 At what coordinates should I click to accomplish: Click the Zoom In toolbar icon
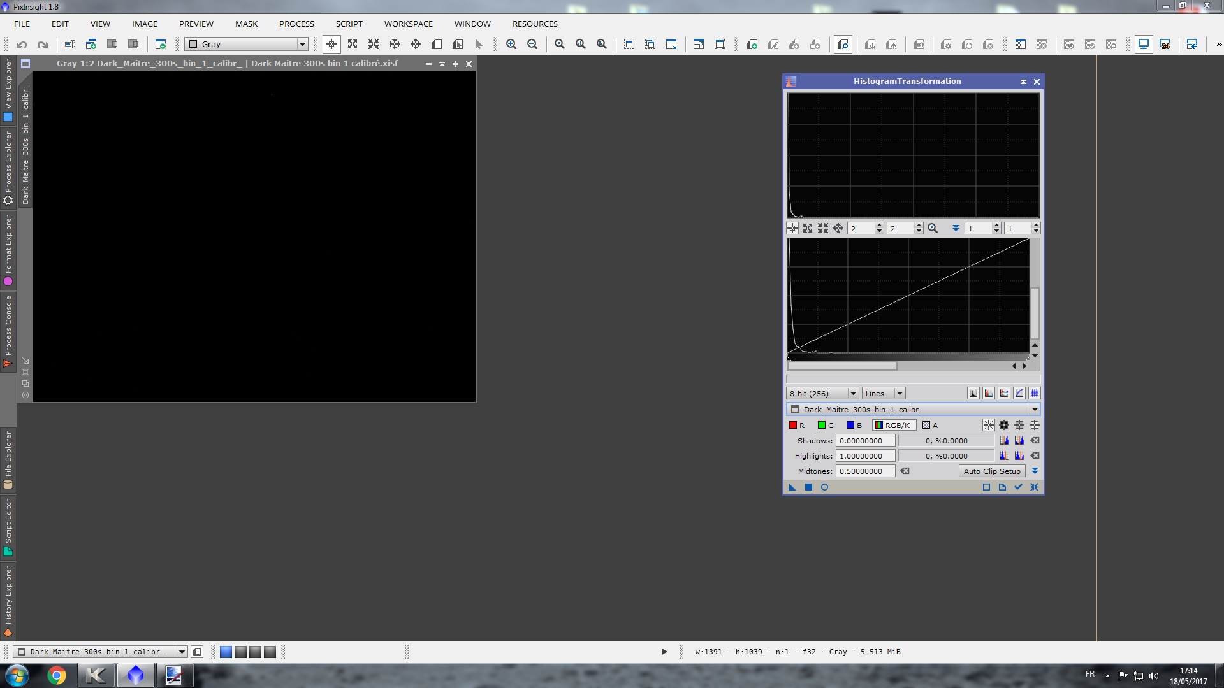click(x=511, y=44)
